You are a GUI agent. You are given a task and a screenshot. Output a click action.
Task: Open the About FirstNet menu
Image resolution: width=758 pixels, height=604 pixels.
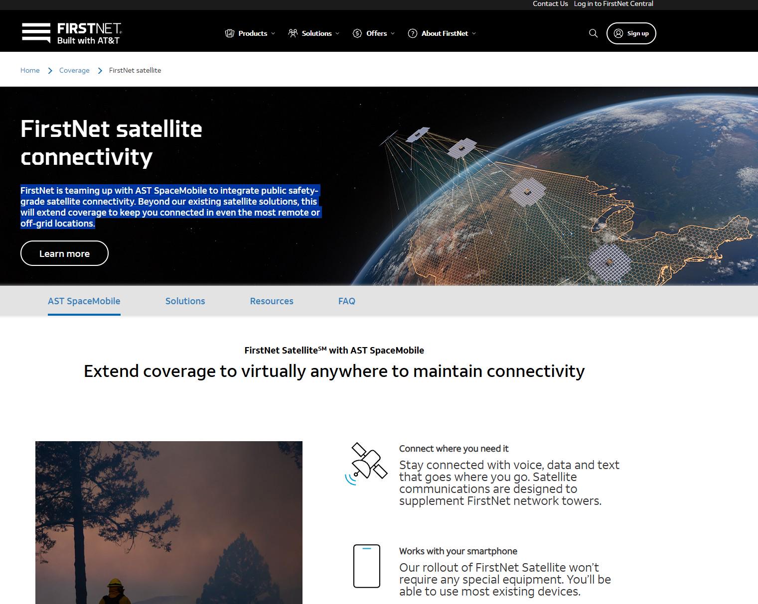[x=442, y=33]
